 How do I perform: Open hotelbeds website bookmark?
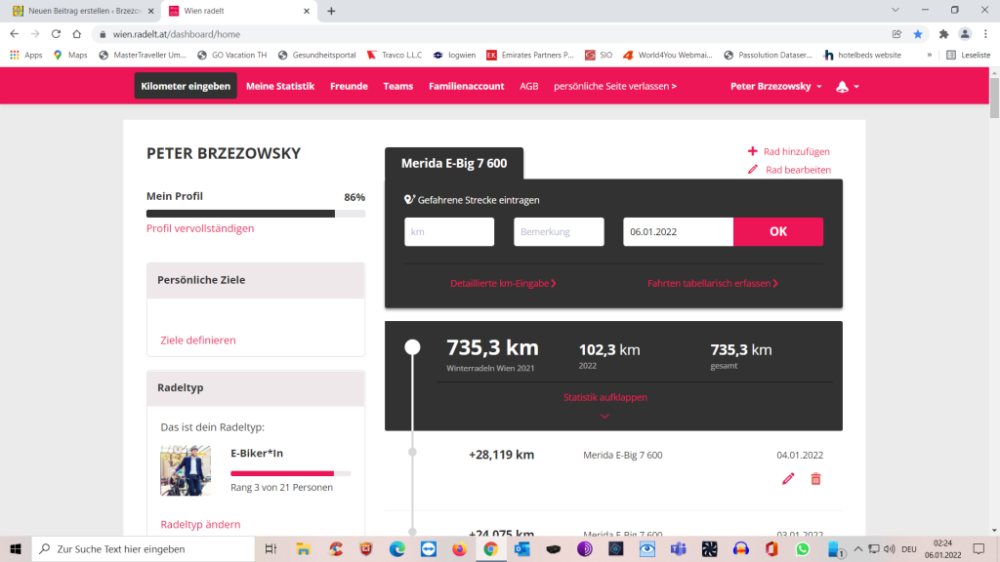pyautogui.click(x=862, y=55)
